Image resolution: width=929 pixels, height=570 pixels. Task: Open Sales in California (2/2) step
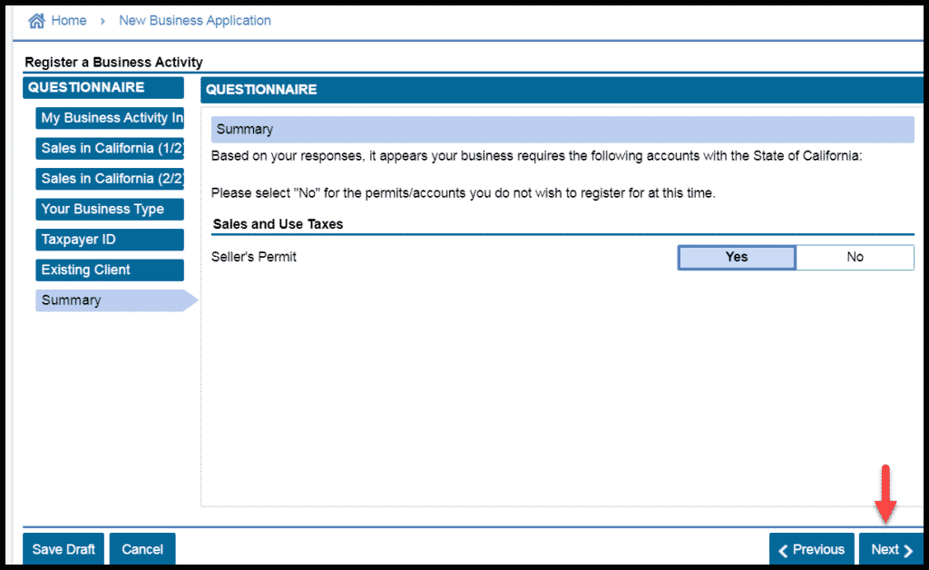pos(111,179)
